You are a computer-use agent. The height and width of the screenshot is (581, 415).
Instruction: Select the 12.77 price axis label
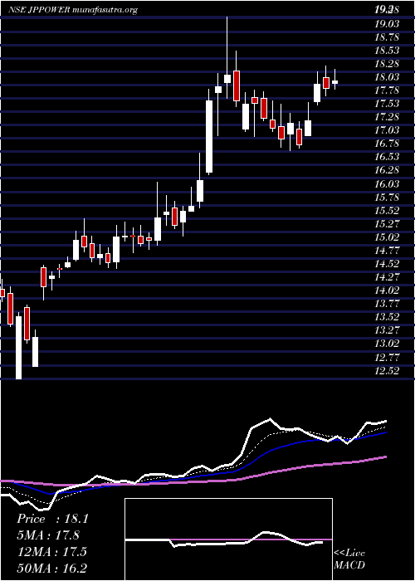point(387,357)
